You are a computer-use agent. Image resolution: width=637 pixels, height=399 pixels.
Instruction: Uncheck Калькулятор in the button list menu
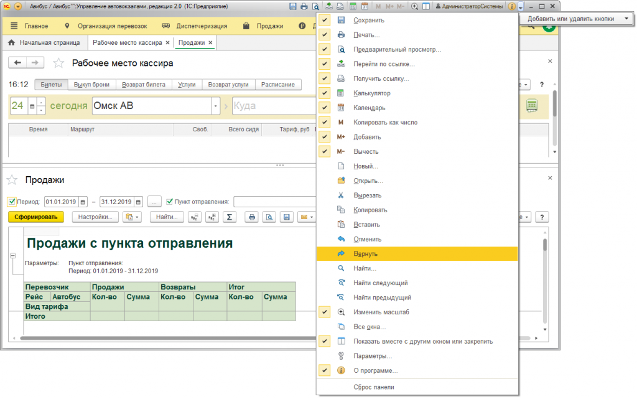(324, 93)
